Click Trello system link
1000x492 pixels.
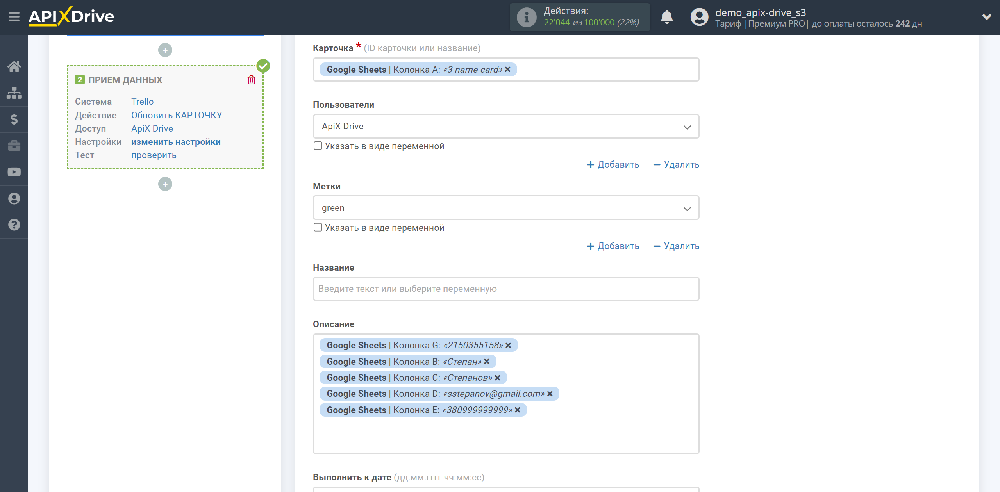142,102
